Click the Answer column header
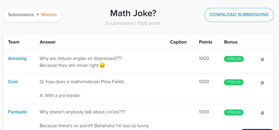The width and height of the screenshot is (279, 130). click(48, 42)
